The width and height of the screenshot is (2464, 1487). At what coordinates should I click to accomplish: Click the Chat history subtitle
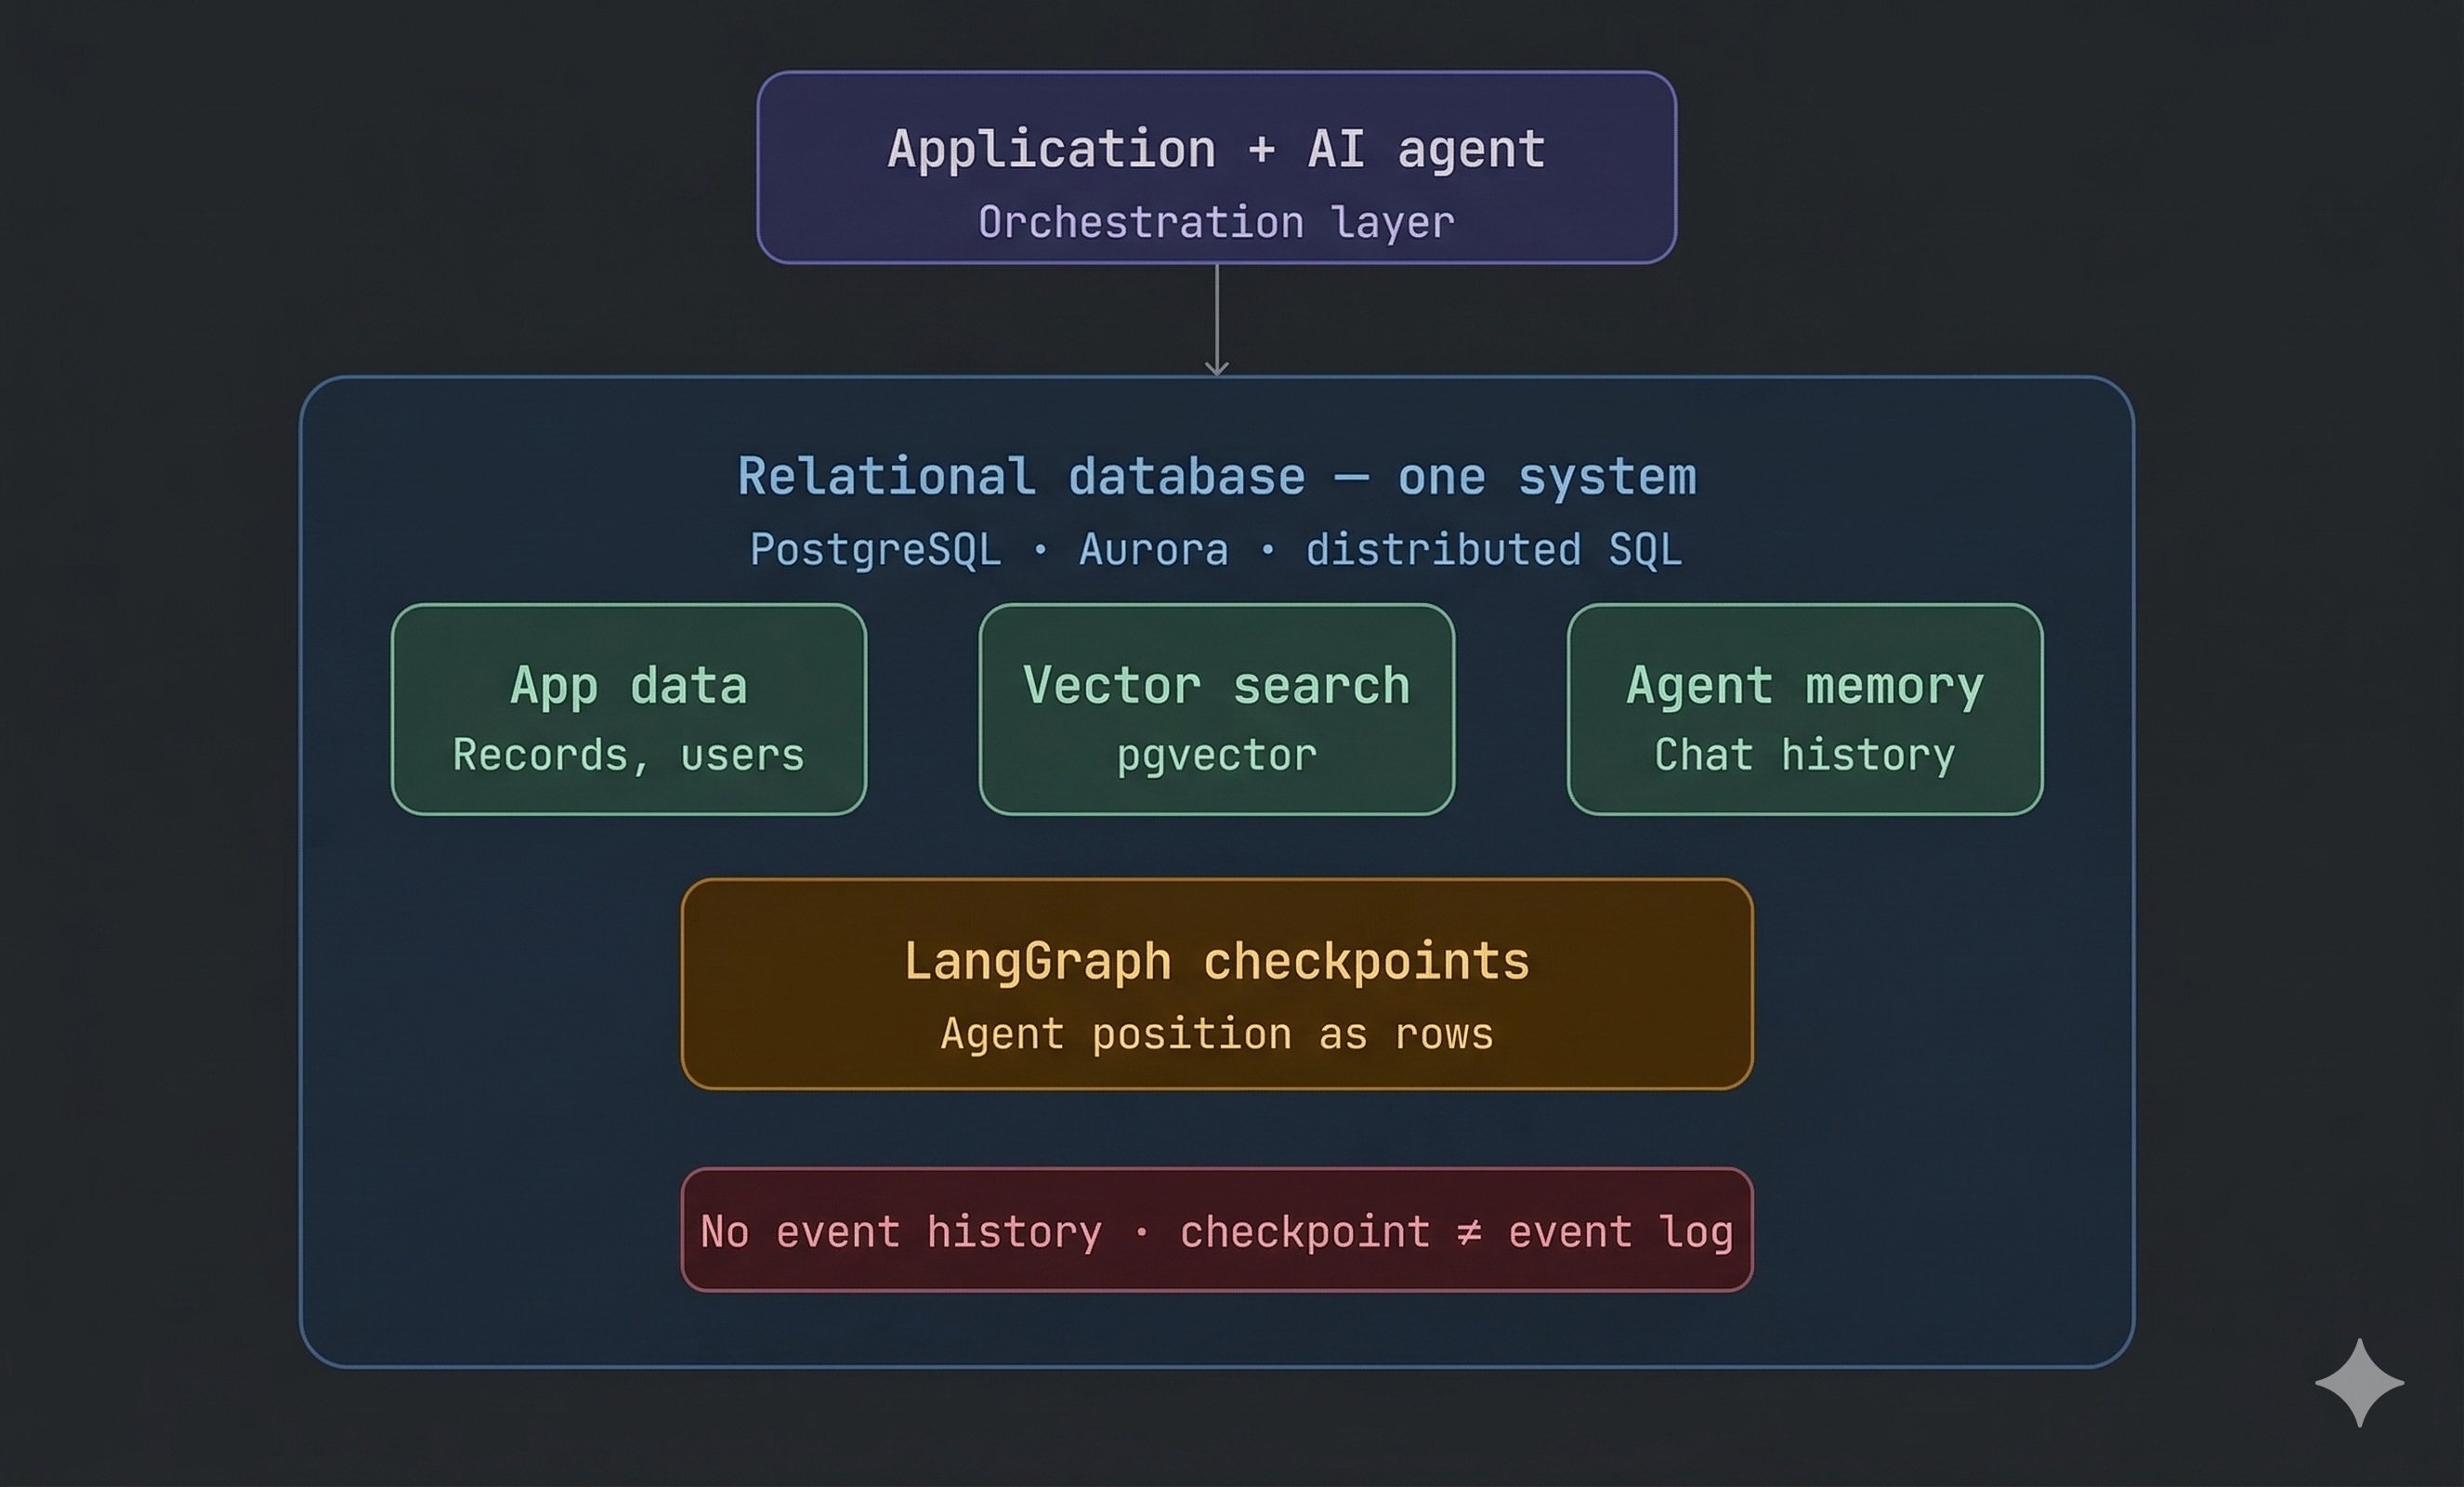click(1804, 755)
